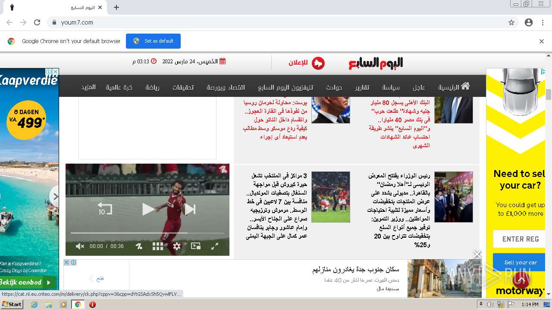Open تقارير reports section
552x310 pixels.
362,87
